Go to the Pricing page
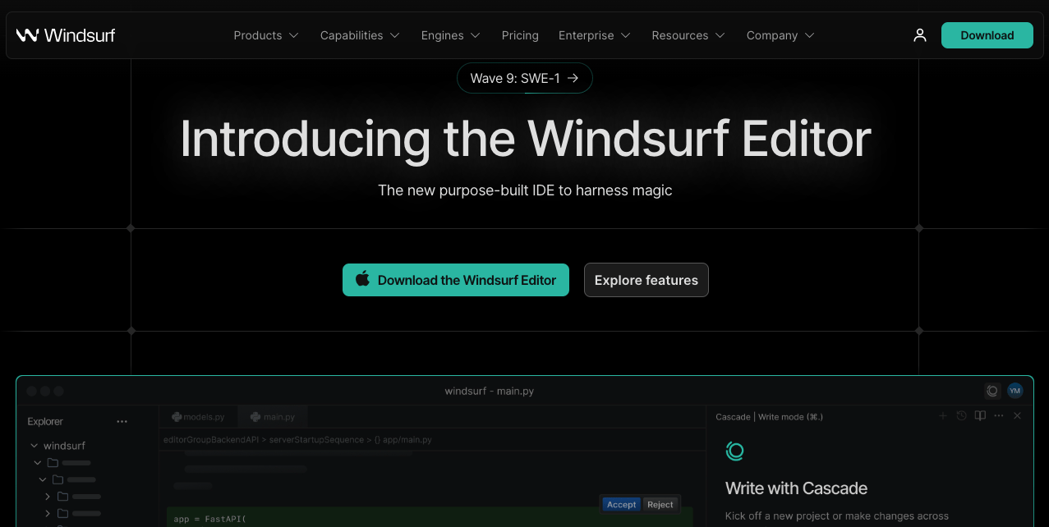 [x=520, y=35]
